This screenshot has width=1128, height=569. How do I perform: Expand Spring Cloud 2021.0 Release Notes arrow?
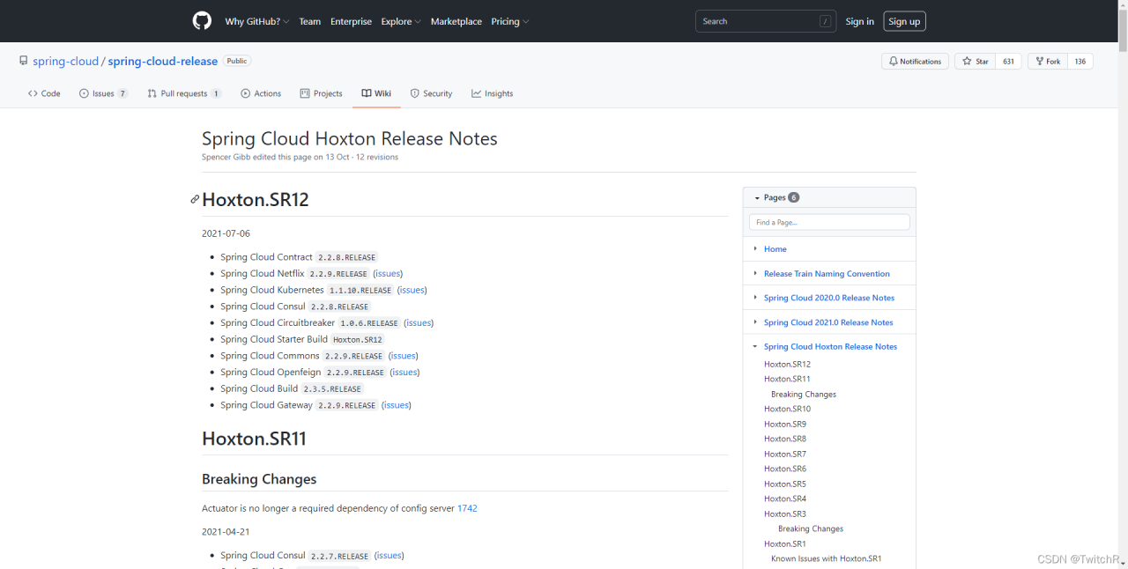(x=756, y=322)
